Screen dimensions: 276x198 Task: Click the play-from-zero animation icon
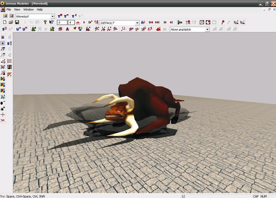click(90, 22)
